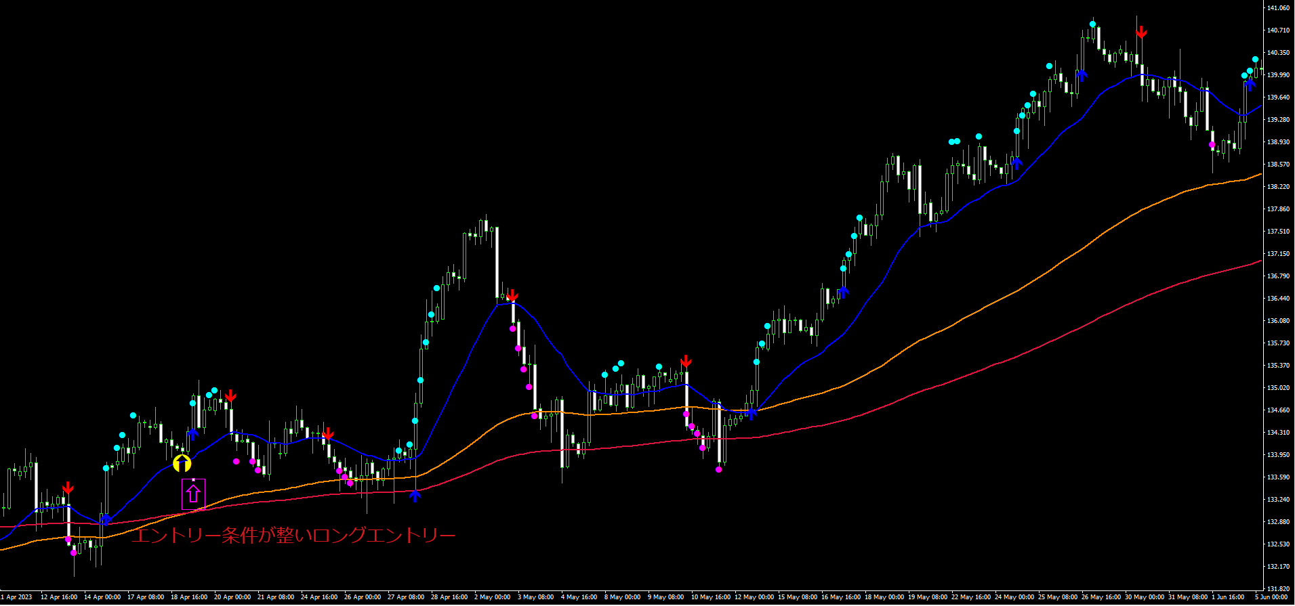Click the 141.060 price scale label
This screenshot has width=1295, height=606.
pyautogui.click(x=1278, y=8)
